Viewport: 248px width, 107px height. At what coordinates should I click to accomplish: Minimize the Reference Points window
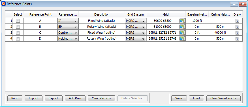(234, 4)
